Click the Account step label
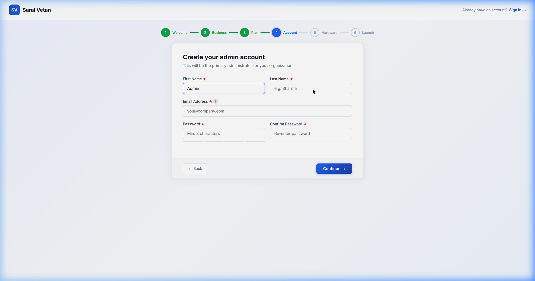Image resolution: width=535 pixels, height=281 pixels. click(x=290, y=33)
